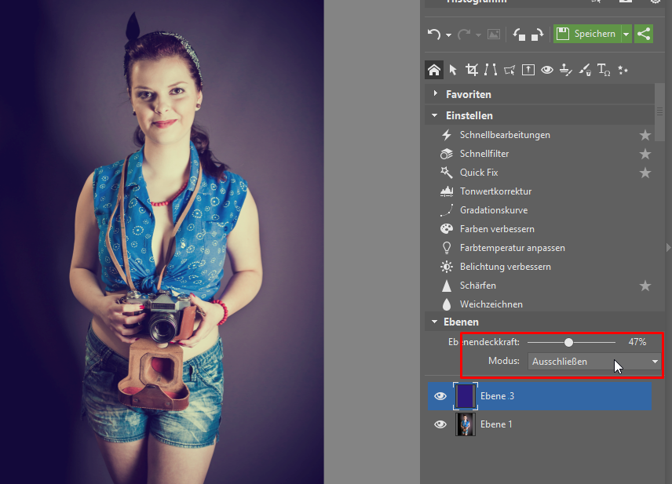
Task: Select the clone stamp tools icon
Action: [x=566, y=70]
